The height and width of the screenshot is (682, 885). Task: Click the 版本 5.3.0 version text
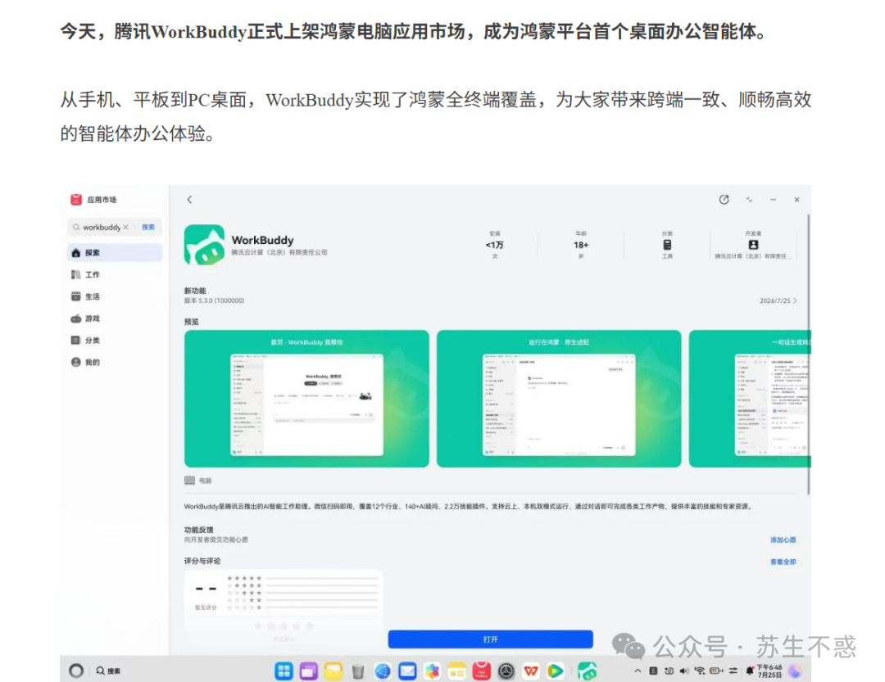pos(214,300)
